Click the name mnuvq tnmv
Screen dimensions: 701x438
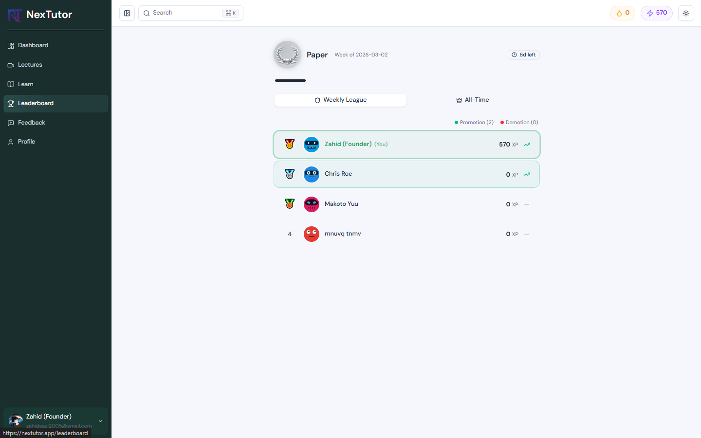click(x=343, y=234)
